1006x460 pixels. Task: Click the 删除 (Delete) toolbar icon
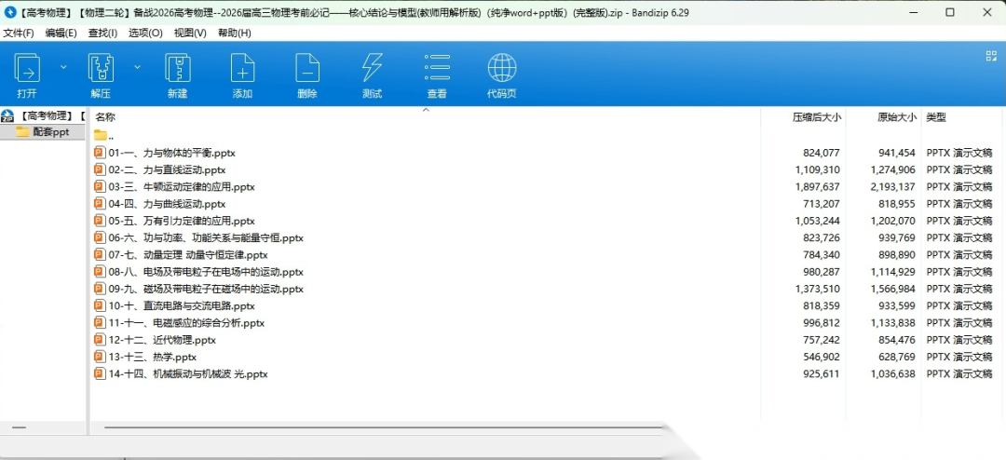(307, 69)
